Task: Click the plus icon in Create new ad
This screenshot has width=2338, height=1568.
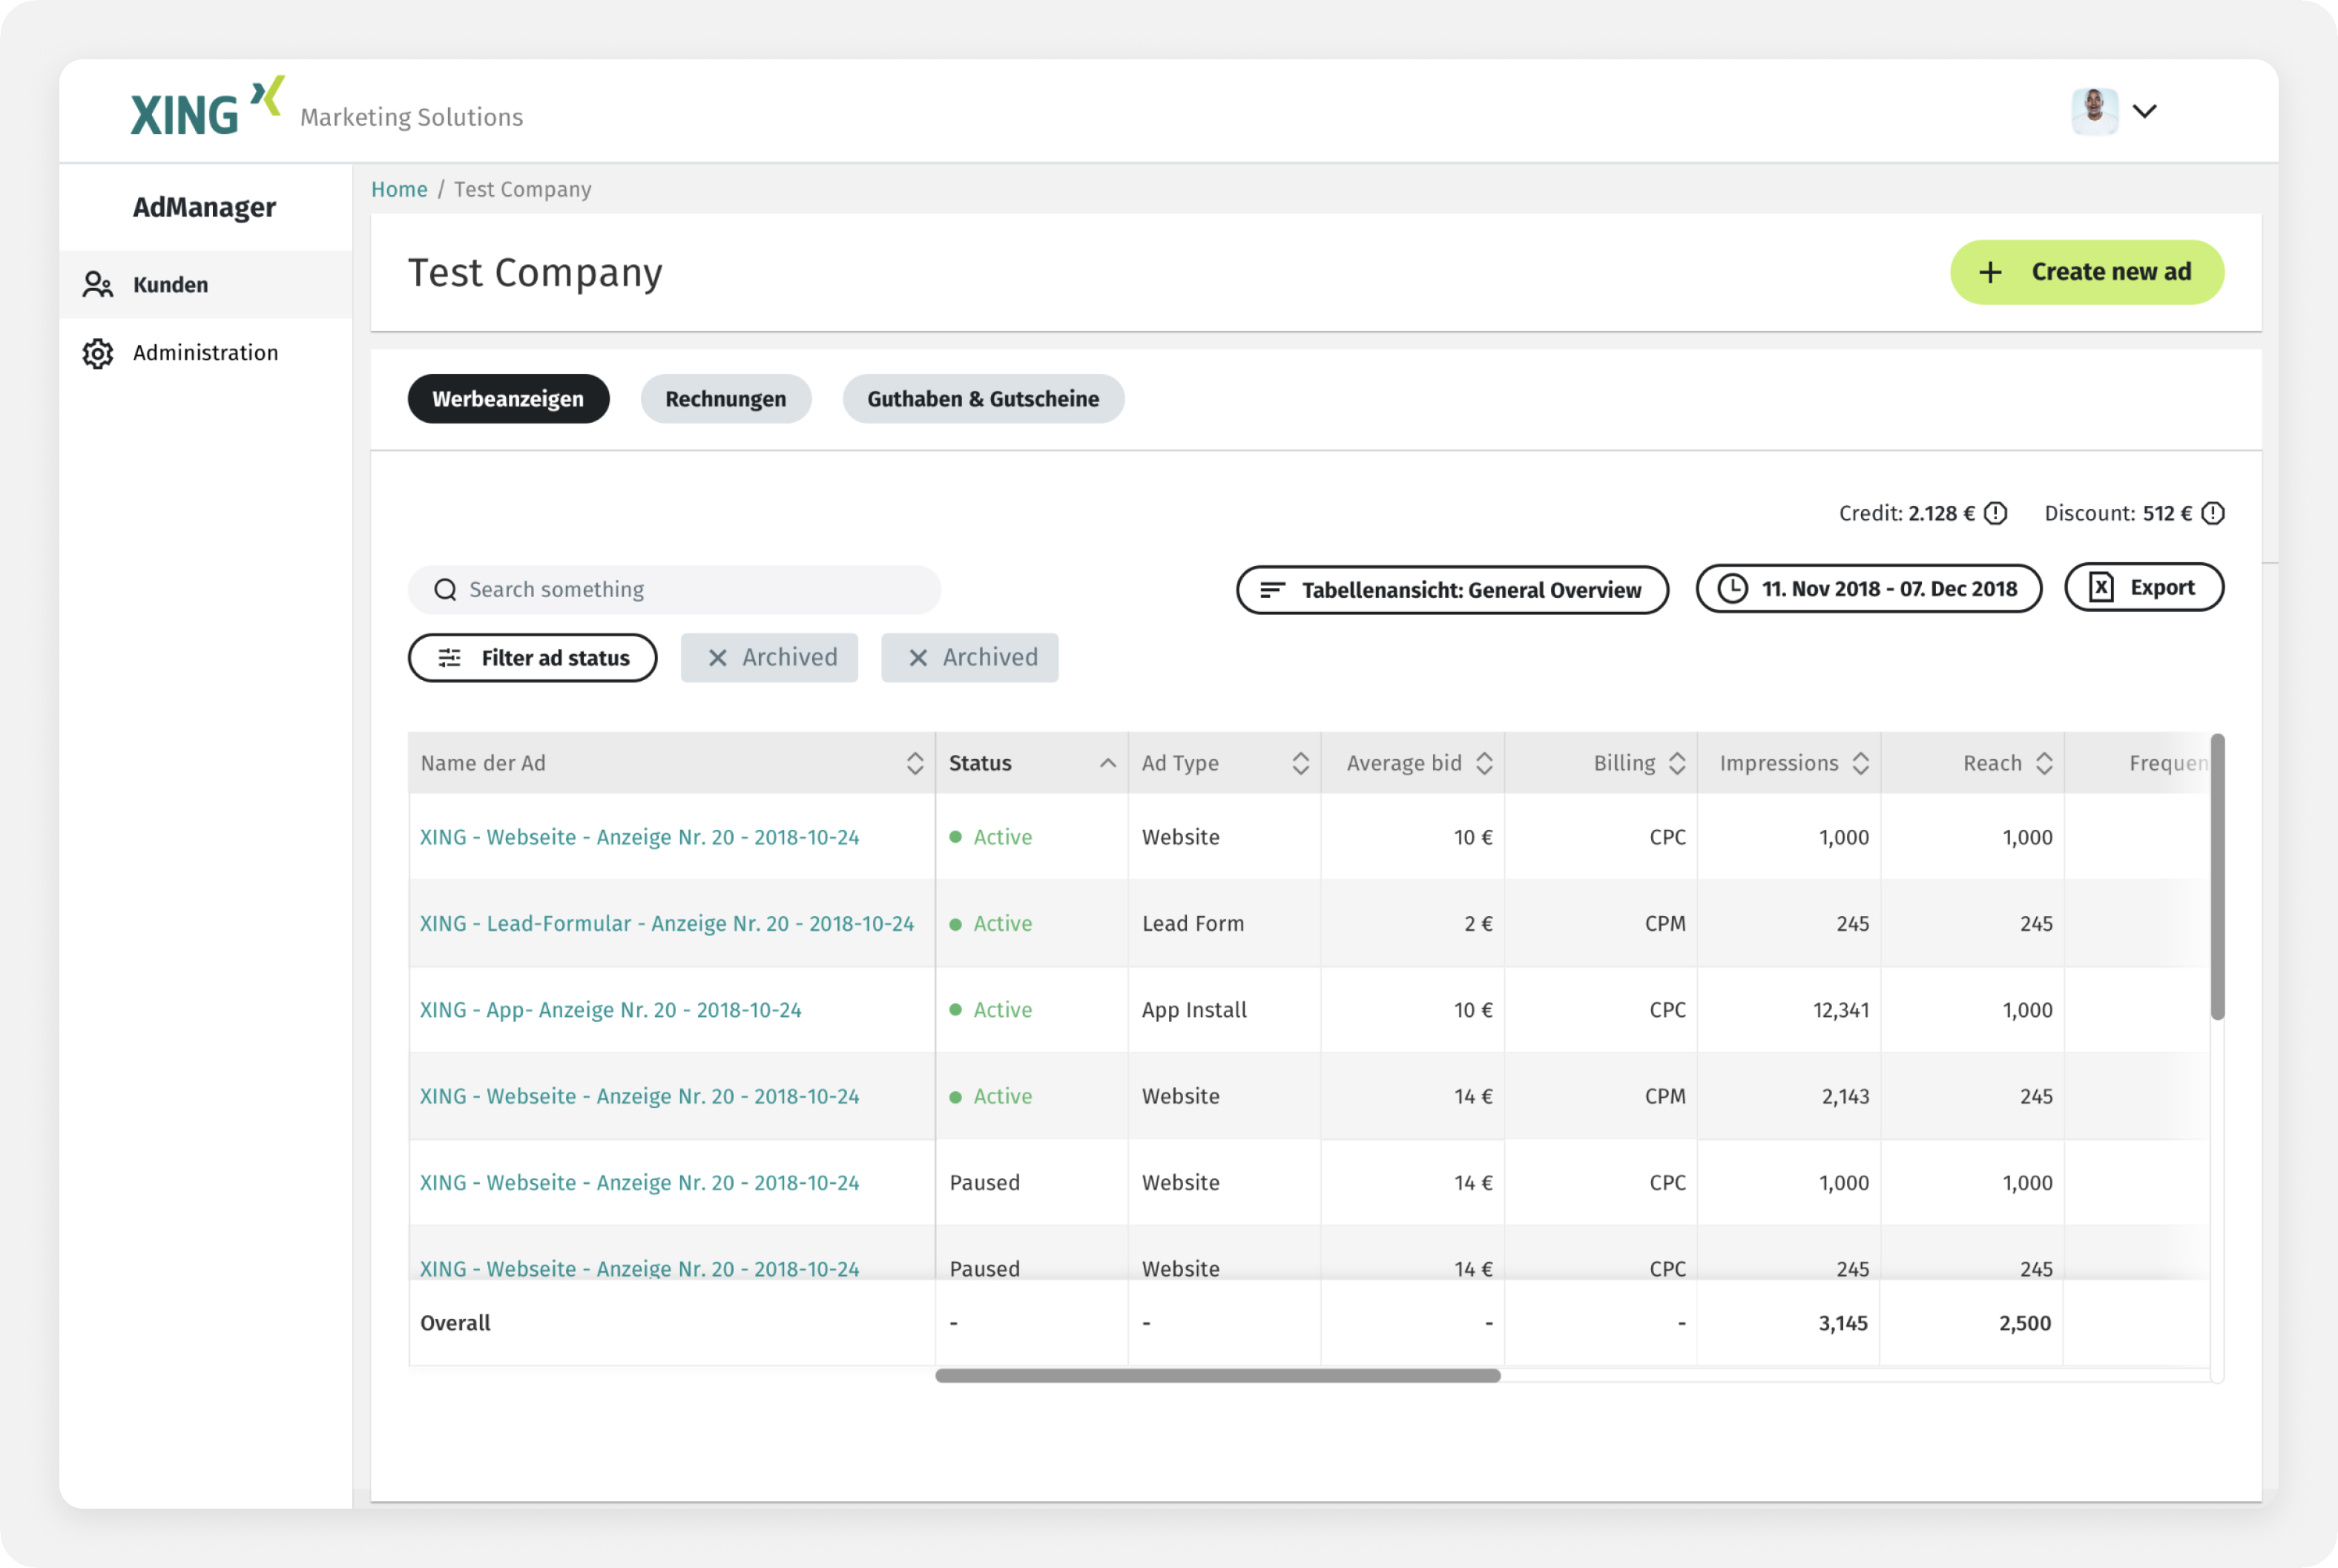Action: [x=1990, y=272]
